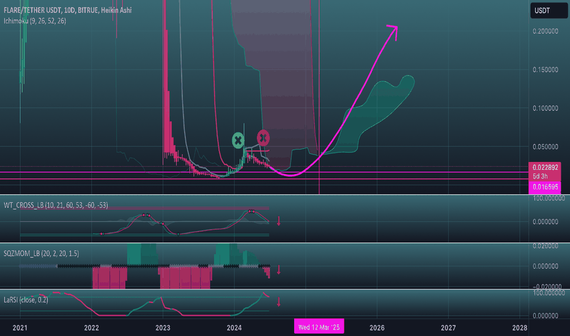Click the 2028 label on time axis

coord(519,327)
